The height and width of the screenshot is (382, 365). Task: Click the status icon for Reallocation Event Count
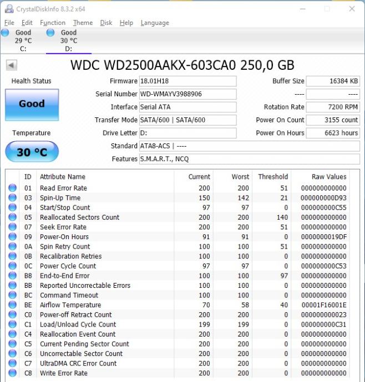12,334
